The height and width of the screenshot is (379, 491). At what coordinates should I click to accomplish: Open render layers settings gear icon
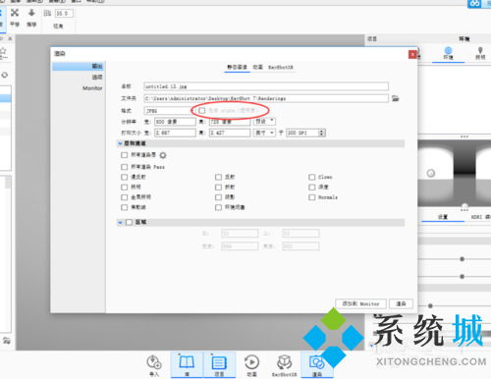tap(163, 155)
